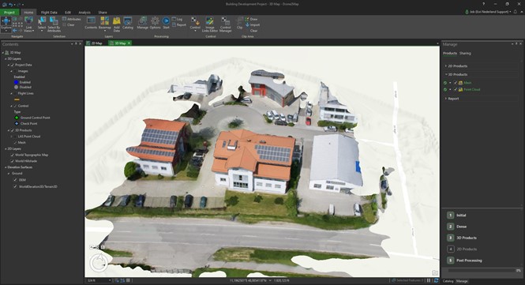525x285 pixels.
Task: Open the Attributes button in Selection group
Action: coord(71,19)
